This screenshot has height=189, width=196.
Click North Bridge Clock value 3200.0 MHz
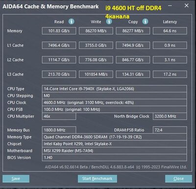tap(170, 117)
